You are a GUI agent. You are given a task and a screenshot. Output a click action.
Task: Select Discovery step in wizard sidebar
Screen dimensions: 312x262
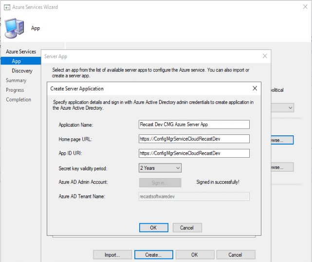(x=22, y=71)
